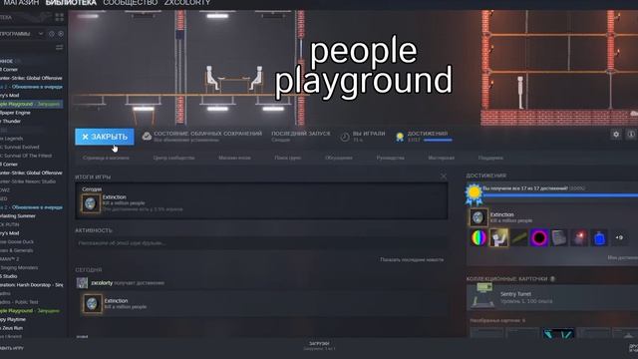
Task: Expand the ПРОГРАММЫ filter dropdown arrow
Action: click(41, 34)
